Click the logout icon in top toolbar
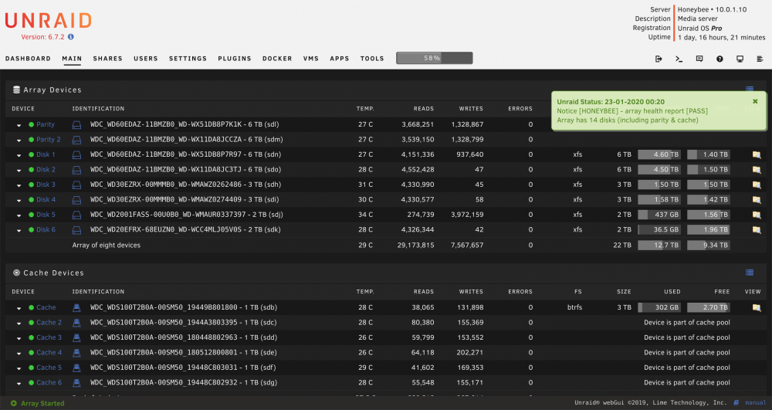Viewport: 772px width, 410px height. coord(659,59)
